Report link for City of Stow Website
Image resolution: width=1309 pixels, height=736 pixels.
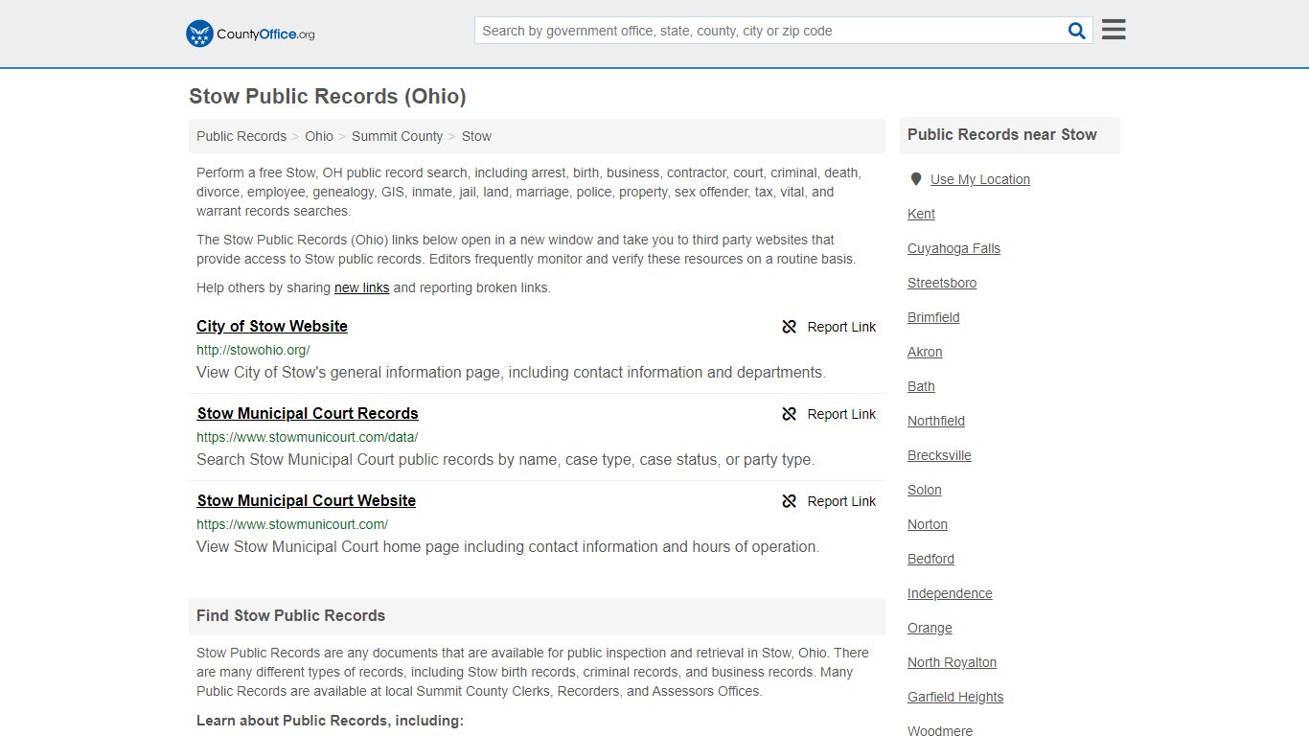[841, 327]
